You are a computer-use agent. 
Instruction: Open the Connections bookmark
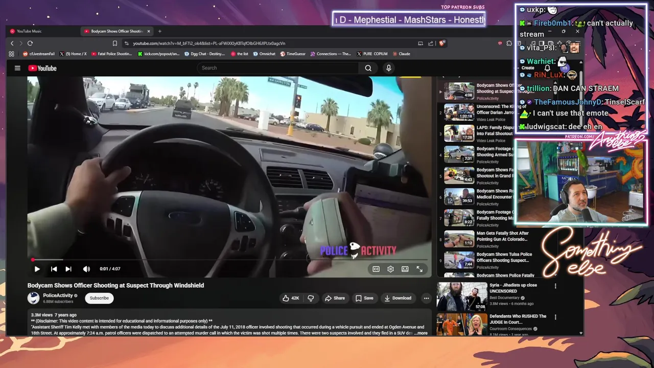point(331,54)
